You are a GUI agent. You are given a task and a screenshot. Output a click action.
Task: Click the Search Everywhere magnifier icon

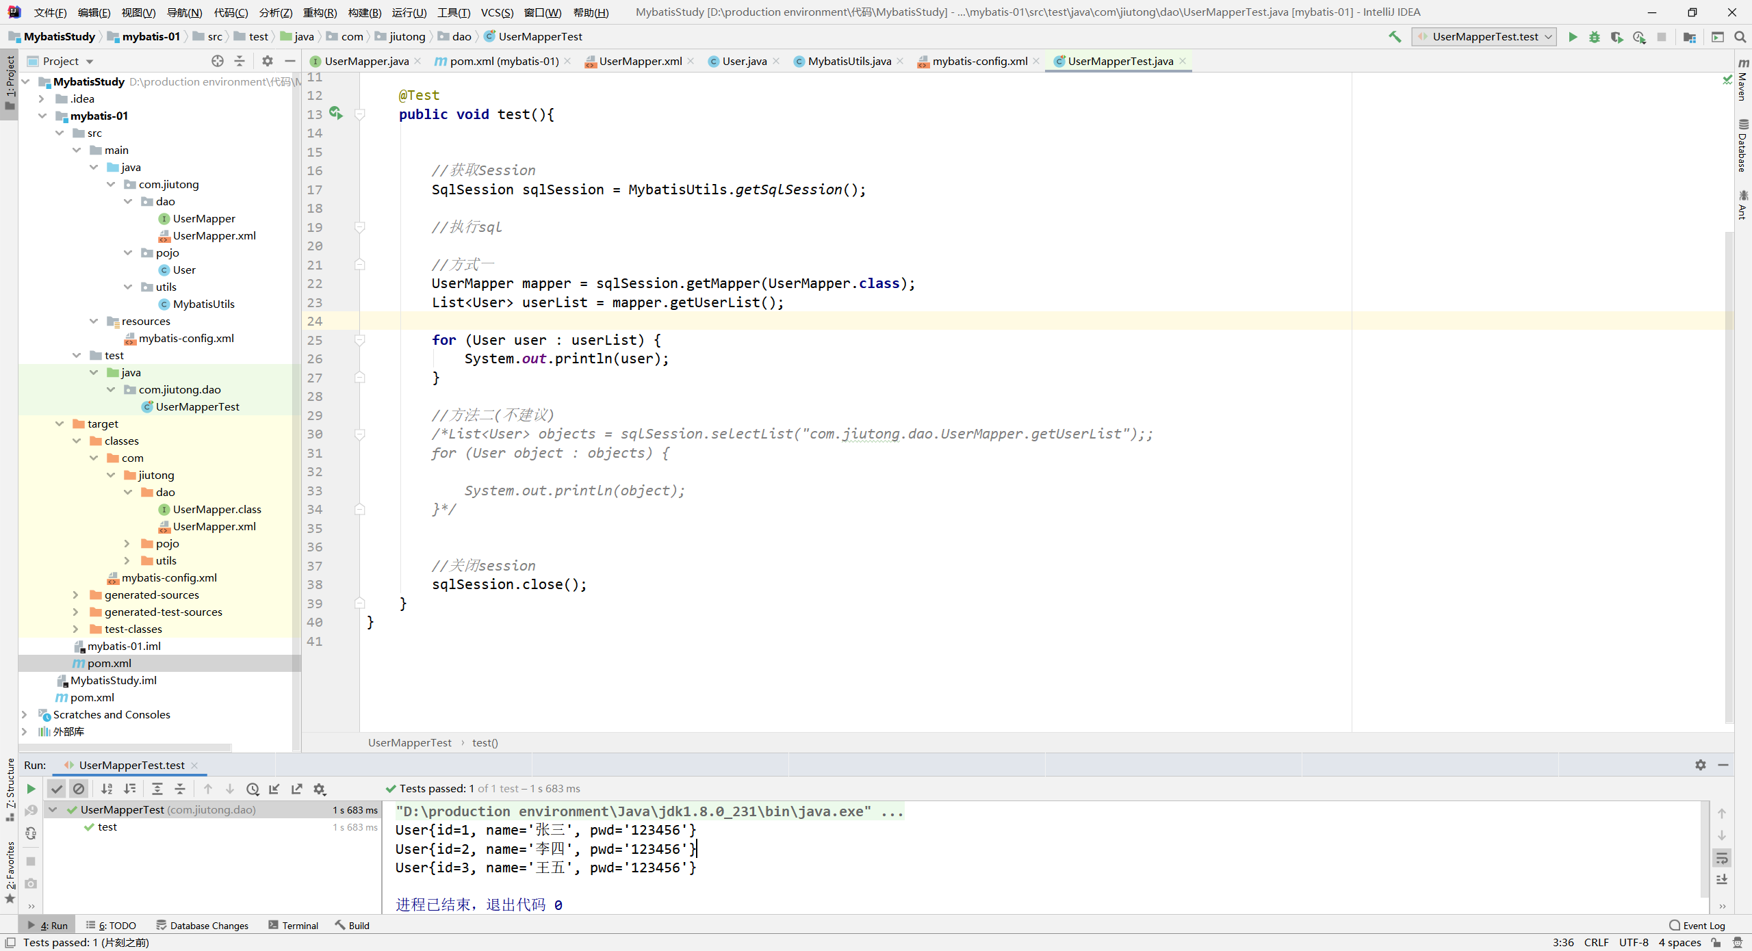pos(1740,37)
